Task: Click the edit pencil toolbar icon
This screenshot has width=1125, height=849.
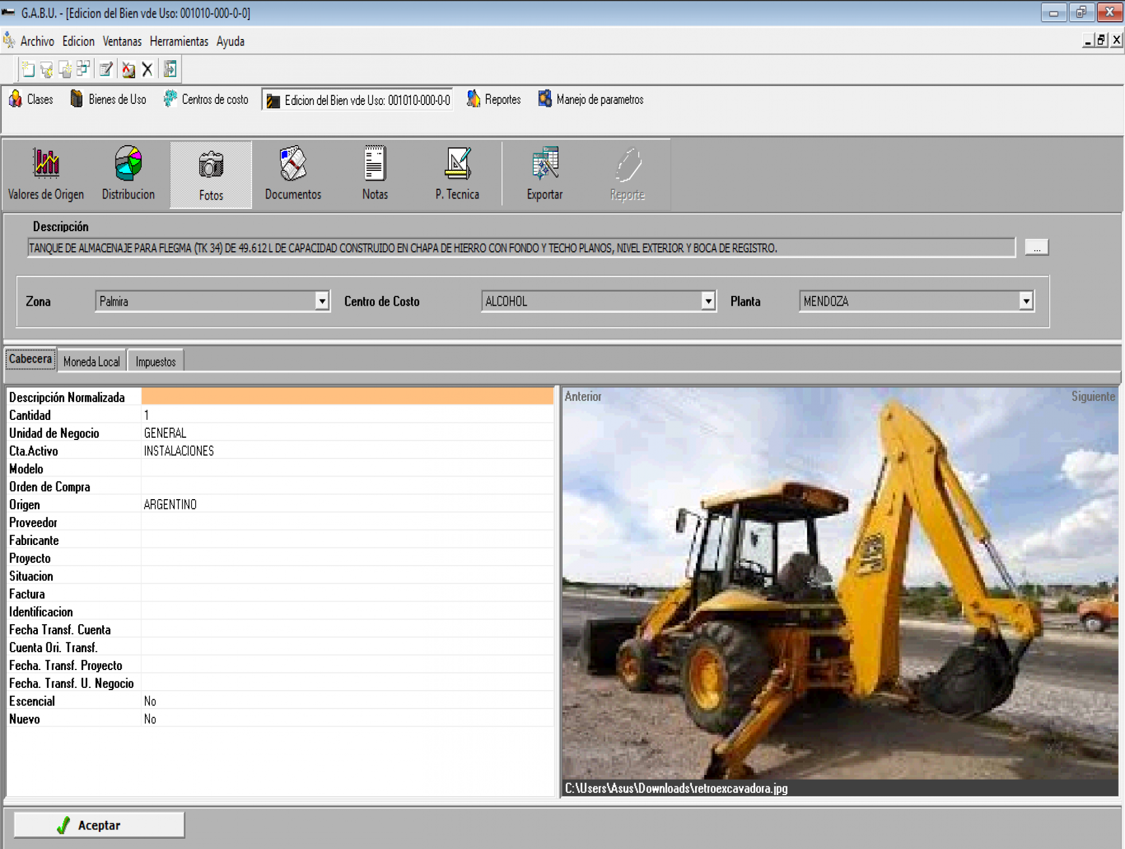Action: [106, 69]
